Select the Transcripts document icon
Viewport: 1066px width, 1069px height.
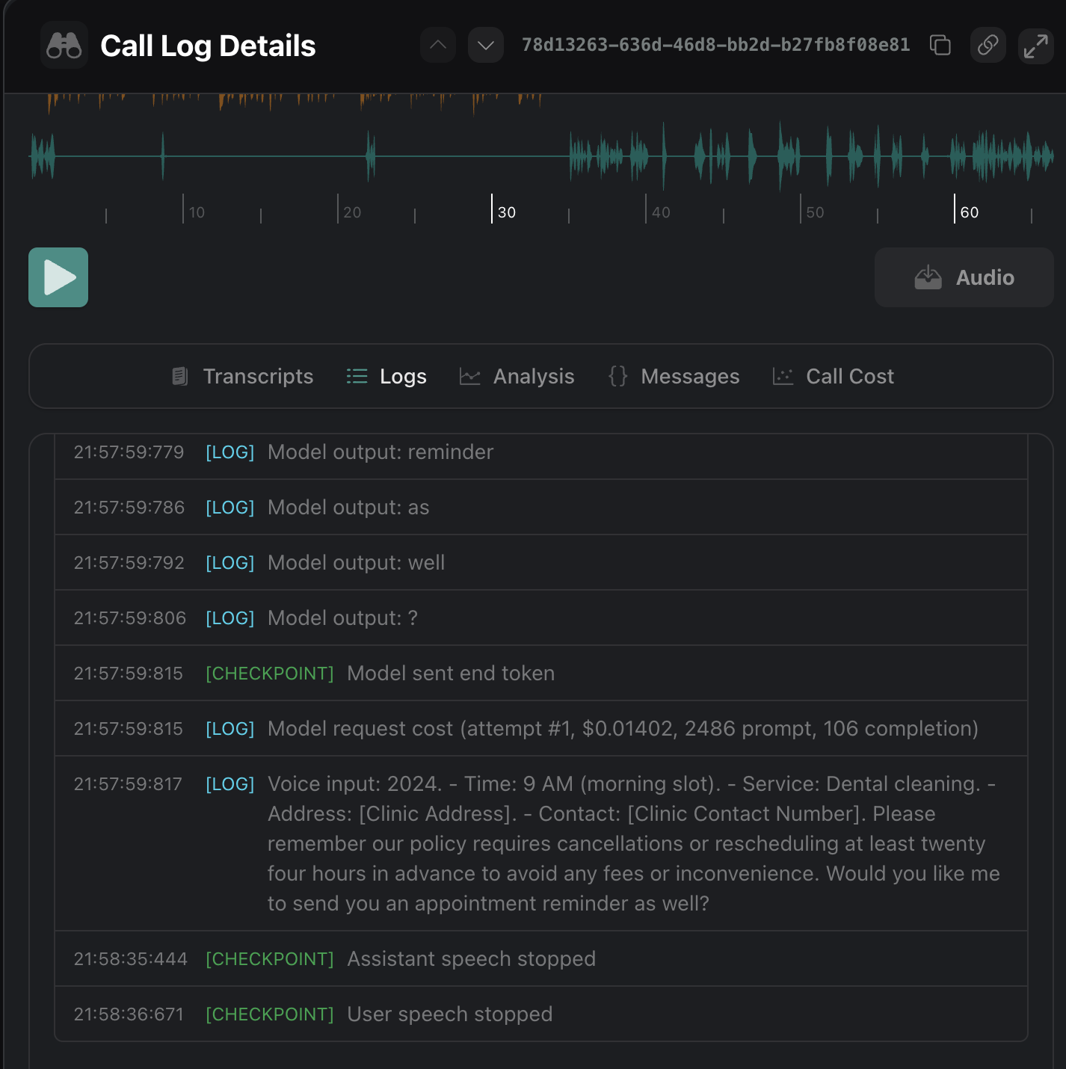pyautogui.click(x=179, y=376)
